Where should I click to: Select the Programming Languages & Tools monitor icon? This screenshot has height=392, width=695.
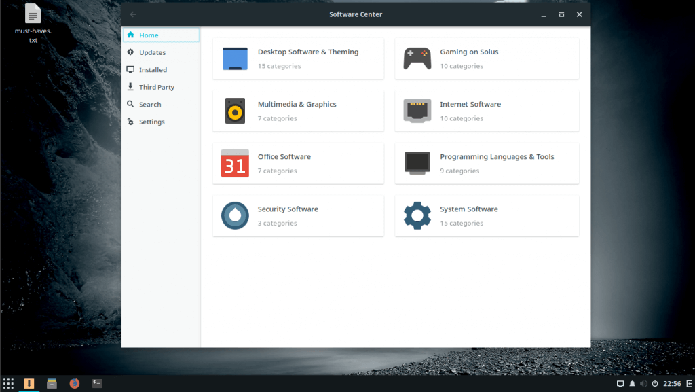pyautogui.click(x=417, y=163)
